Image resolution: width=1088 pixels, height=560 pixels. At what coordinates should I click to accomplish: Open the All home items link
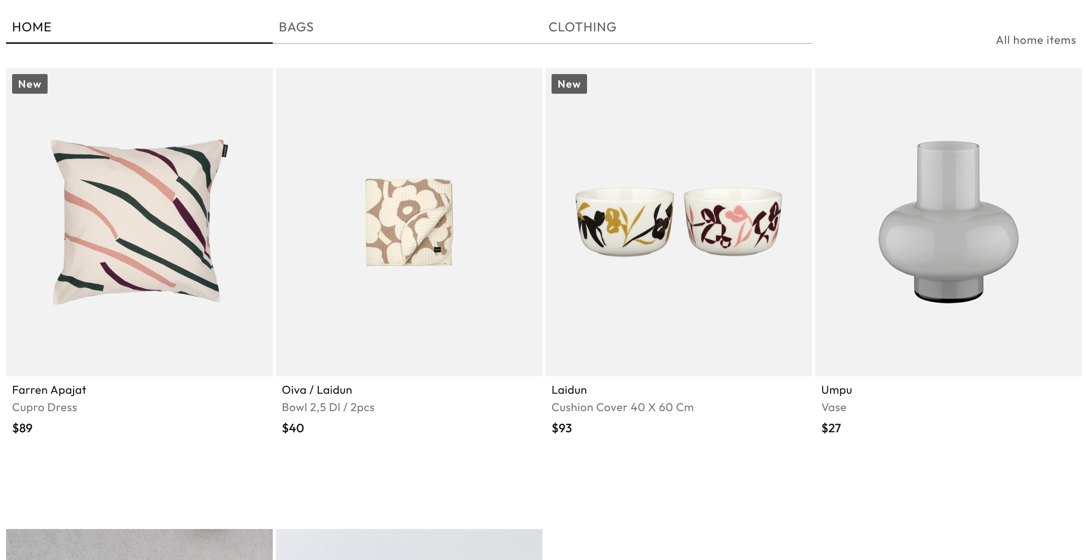pyautogui.click(x=1035, y=40)
